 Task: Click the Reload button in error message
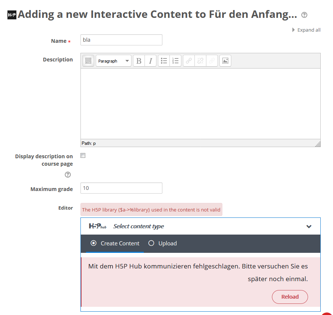click(x=290, y=297)
